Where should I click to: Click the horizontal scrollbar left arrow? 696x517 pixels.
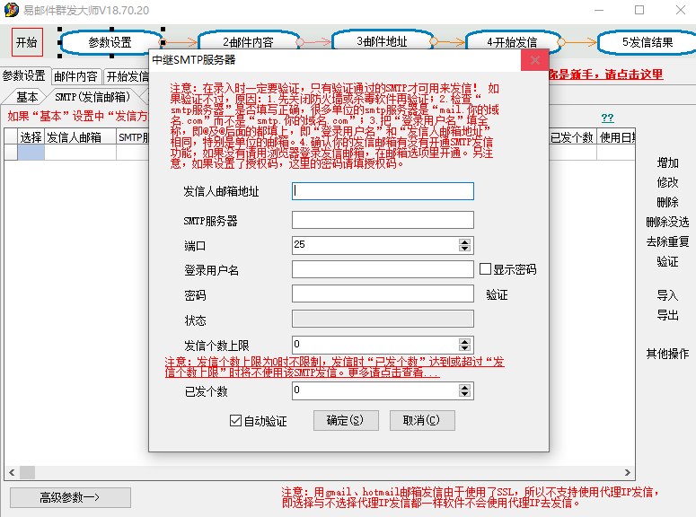[12, 473]
